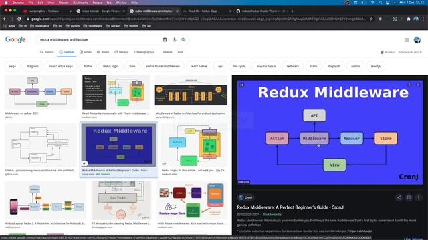
Task: Open the Alat tools option
Action: point(180,52)
